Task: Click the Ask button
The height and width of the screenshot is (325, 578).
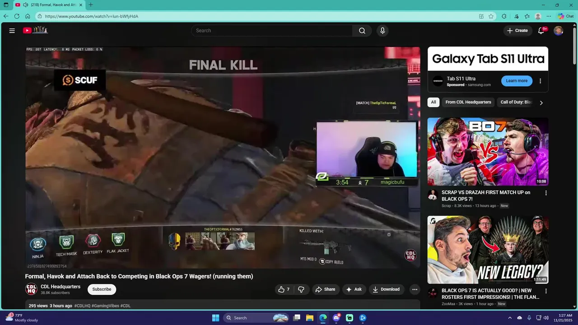Action: tap(354, 289)
